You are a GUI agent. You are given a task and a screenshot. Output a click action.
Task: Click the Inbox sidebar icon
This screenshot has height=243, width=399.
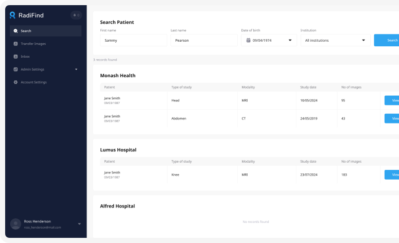16,57
